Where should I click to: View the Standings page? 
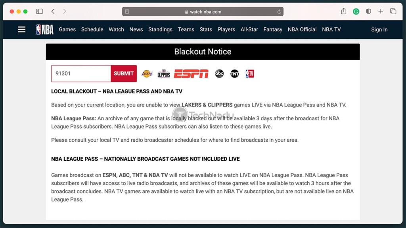coord(160,29)
